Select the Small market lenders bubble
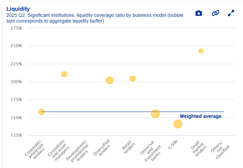Screen dimensions: 243x168 click(201, 51)
